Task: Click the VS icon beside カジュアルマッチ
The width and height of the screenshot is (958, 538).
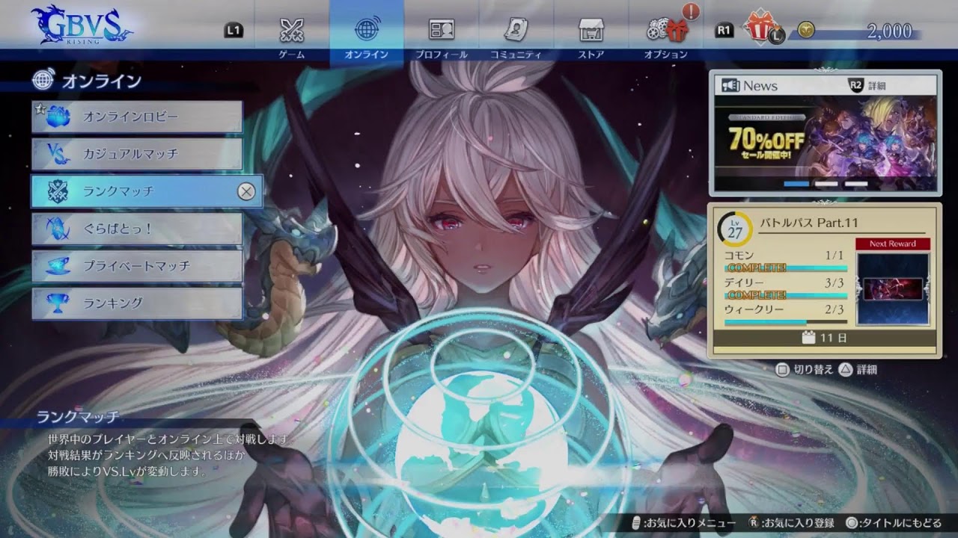Action: pos(57,154)
